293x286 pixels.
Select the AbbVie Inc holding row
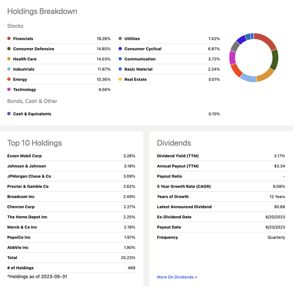(x=71, y=248)
